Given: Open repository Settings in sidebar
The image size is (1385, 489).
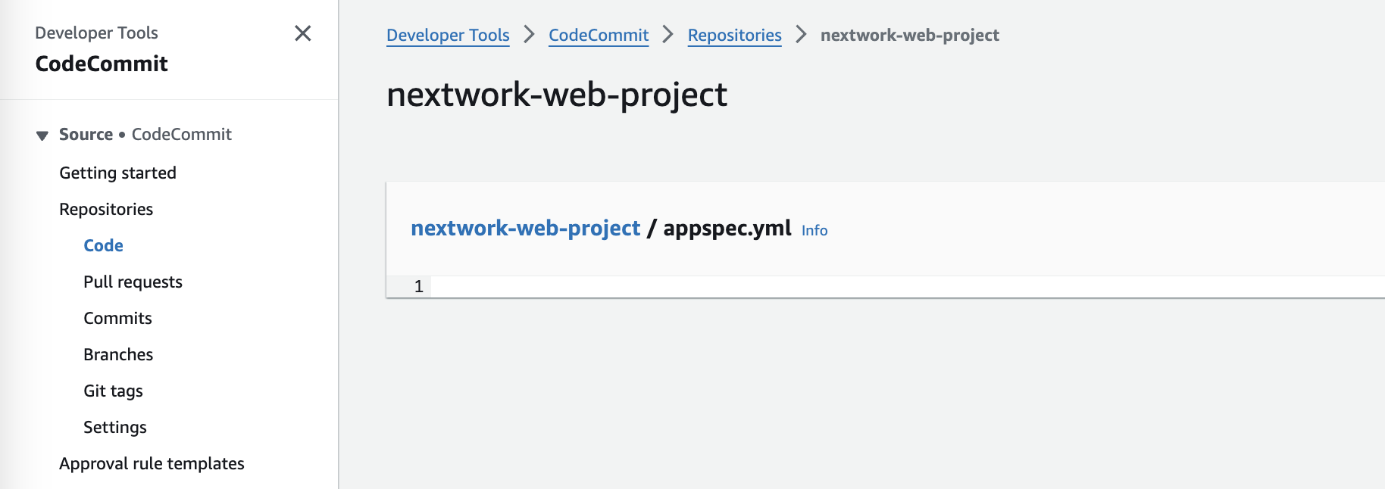Looking at the screenshot, I should [115, 427].
